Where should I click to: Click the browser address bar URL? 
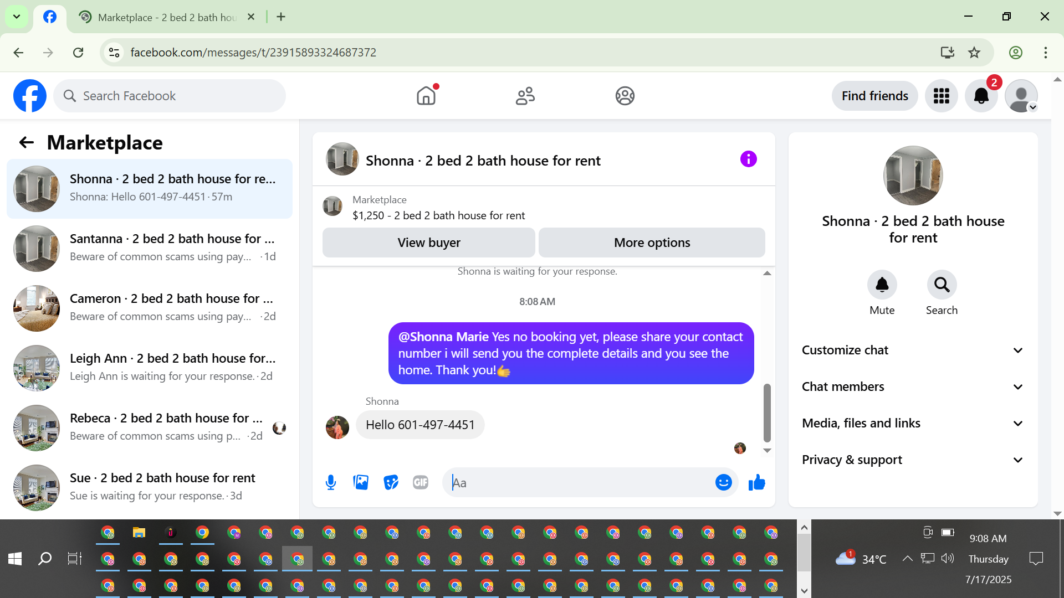pos(253,53)
